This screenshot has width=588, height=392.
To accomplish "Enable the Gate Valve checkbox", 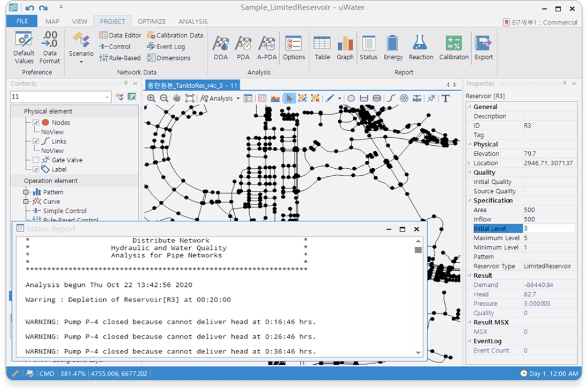I will 36,160.
